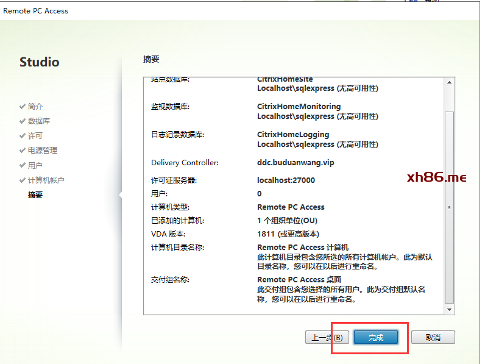Select the 用户 wizard step
This screenshot has width=485, height=364.
pyautogui.click(x=35, y=165)
